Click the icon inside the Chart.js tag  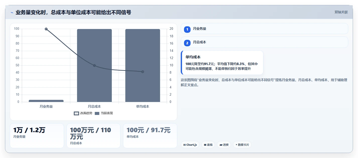click(x=185, y=145)
